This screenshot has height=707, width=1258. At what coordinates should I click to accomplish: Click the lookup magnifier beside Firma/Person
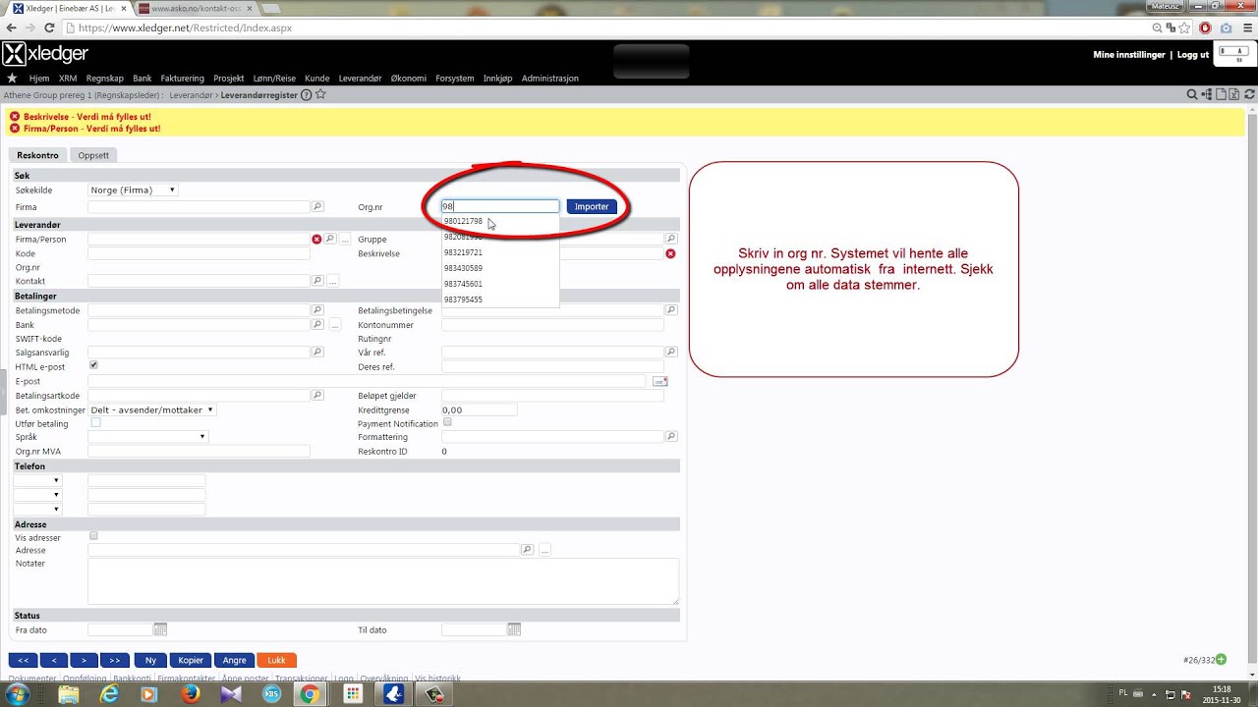(330, 239)
